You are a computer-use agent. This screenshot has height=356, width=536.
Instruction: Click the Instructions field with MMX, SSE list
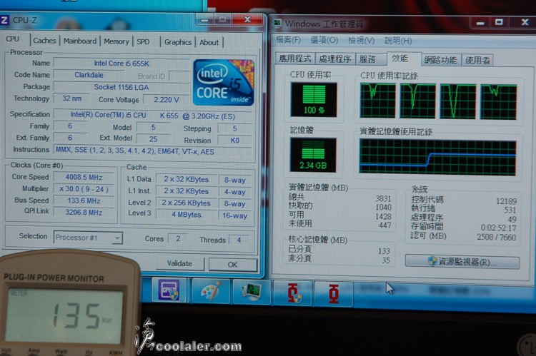coord(153,151)
